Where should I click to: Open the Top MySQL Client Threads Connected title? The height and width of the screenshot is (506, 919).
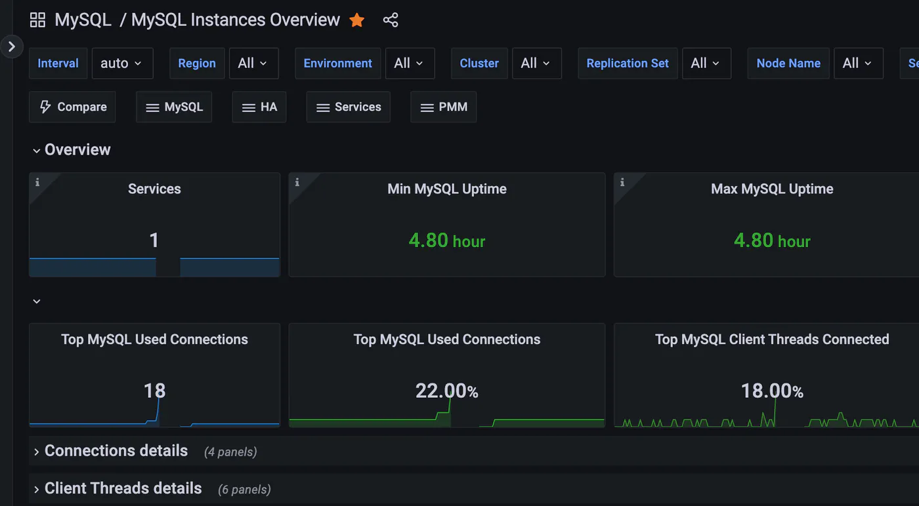click(772, 340)
